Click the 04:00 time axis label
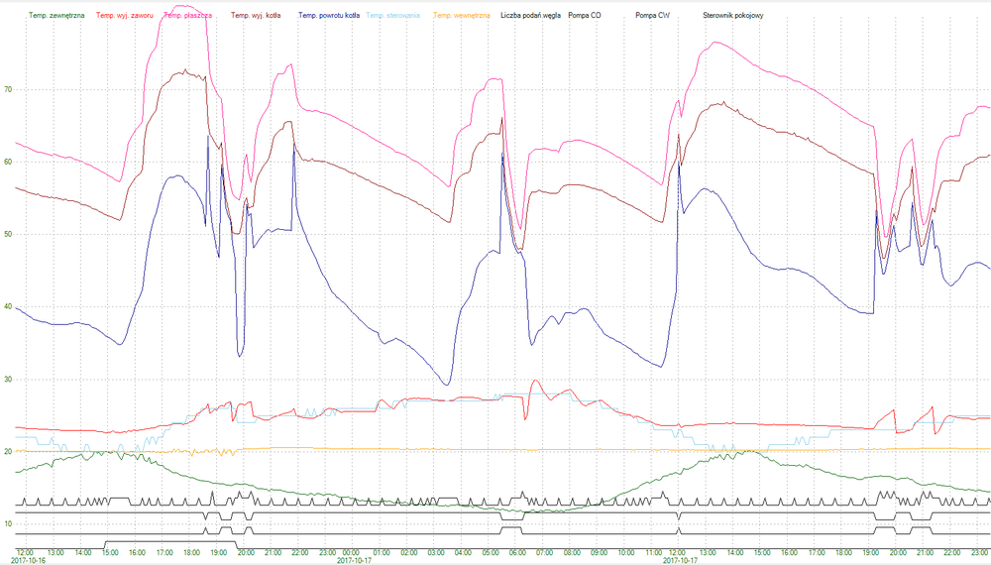The image size is (991, 565). tap(463, 553)
